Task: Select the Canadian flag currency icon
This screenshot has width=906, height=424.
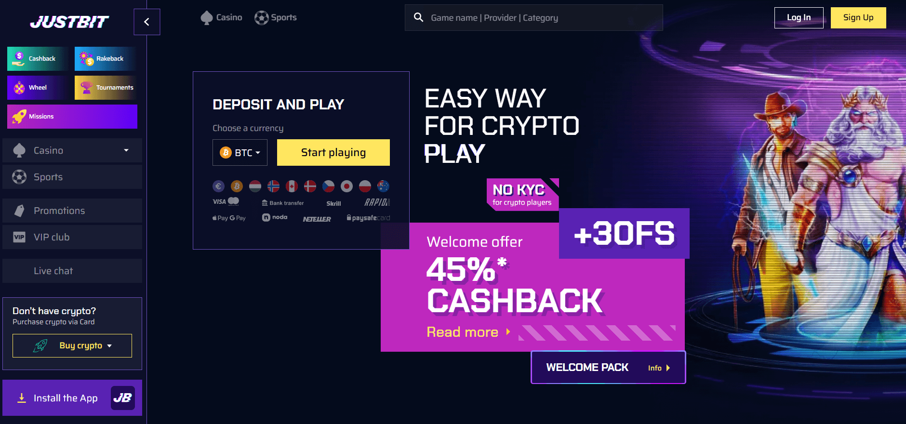Action: click(x=292, y=186)
